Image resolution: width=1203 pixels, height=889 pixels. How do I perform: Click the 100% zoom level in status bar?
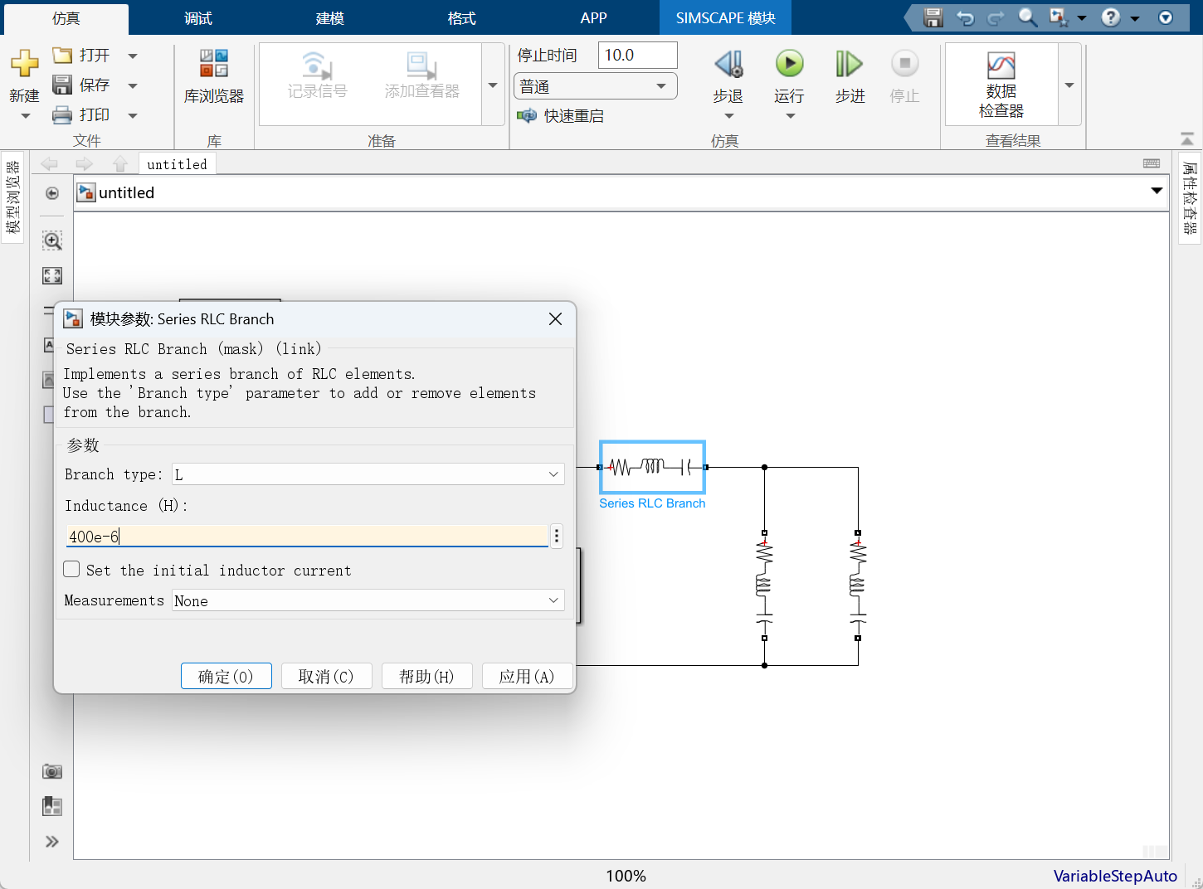coord(626,876)
